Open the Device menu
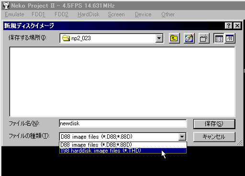This screenshot has width=245, height=176. tap(143, 14)
